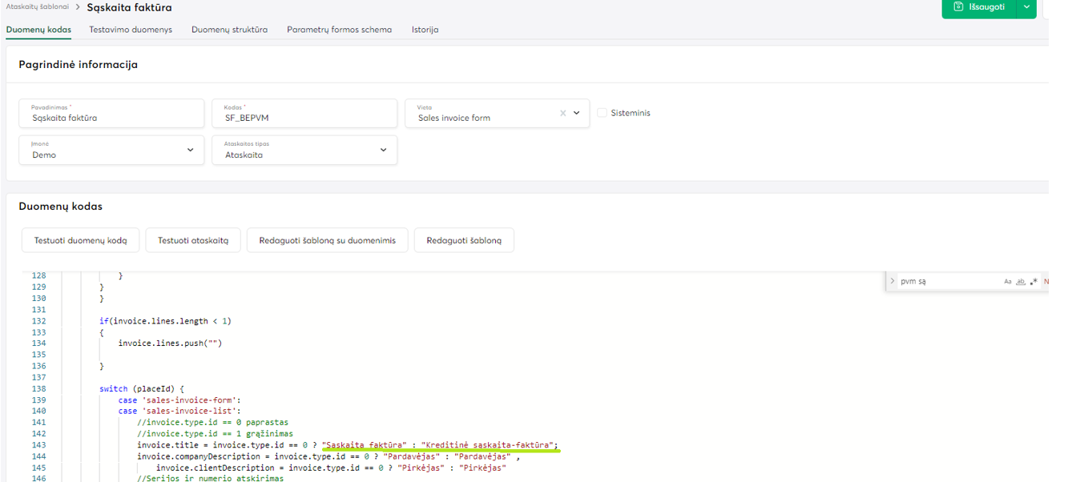The image size is (1076, 482).
Task: Expand the replace row in find widget
Action: pyautogui.click(x=893, y=282)
